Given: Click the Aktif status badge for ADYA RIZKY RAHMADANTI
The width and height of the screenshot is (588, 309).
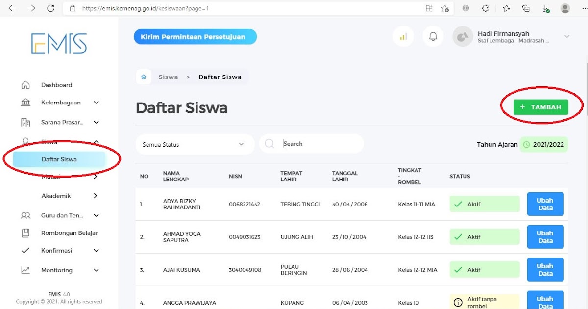Looking at the screenshot, I should point(484,204).
